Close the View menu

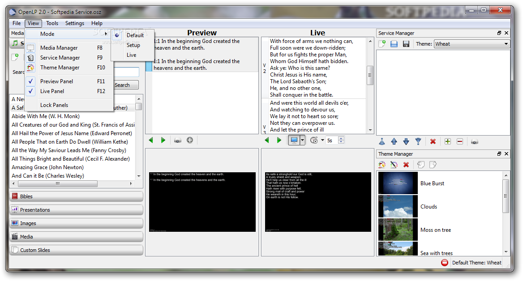click(33, 23)
